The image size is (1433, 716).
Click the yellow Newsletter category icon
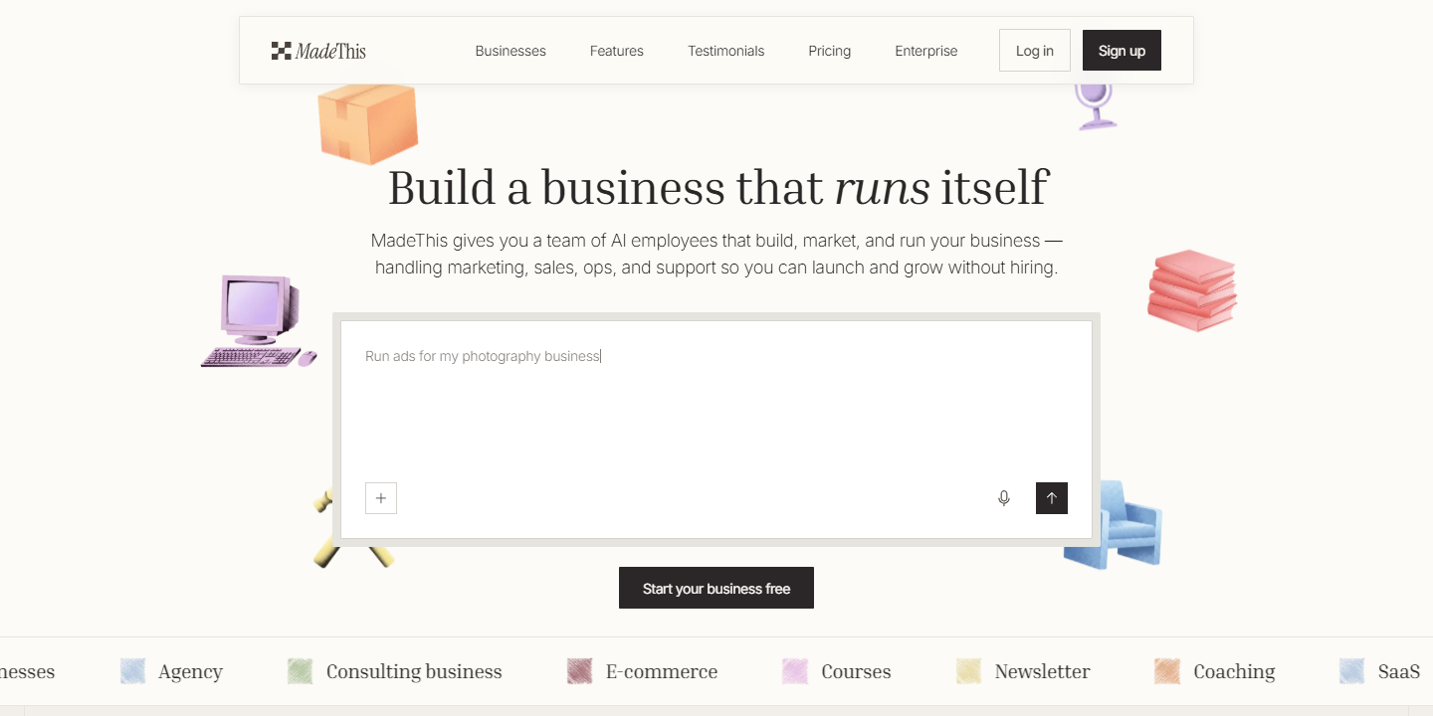click(968, 671)
